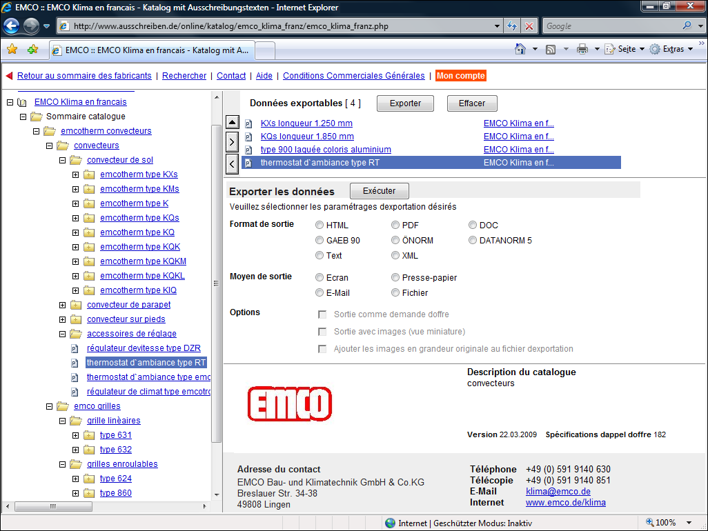The image size is (708, 531).
Task: Choose the XML output format option
Action: tap(395, 256)
